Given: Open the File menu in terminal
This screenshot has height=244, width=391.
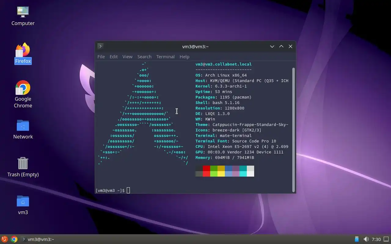Looking at the screenshot, I should 101,57.
